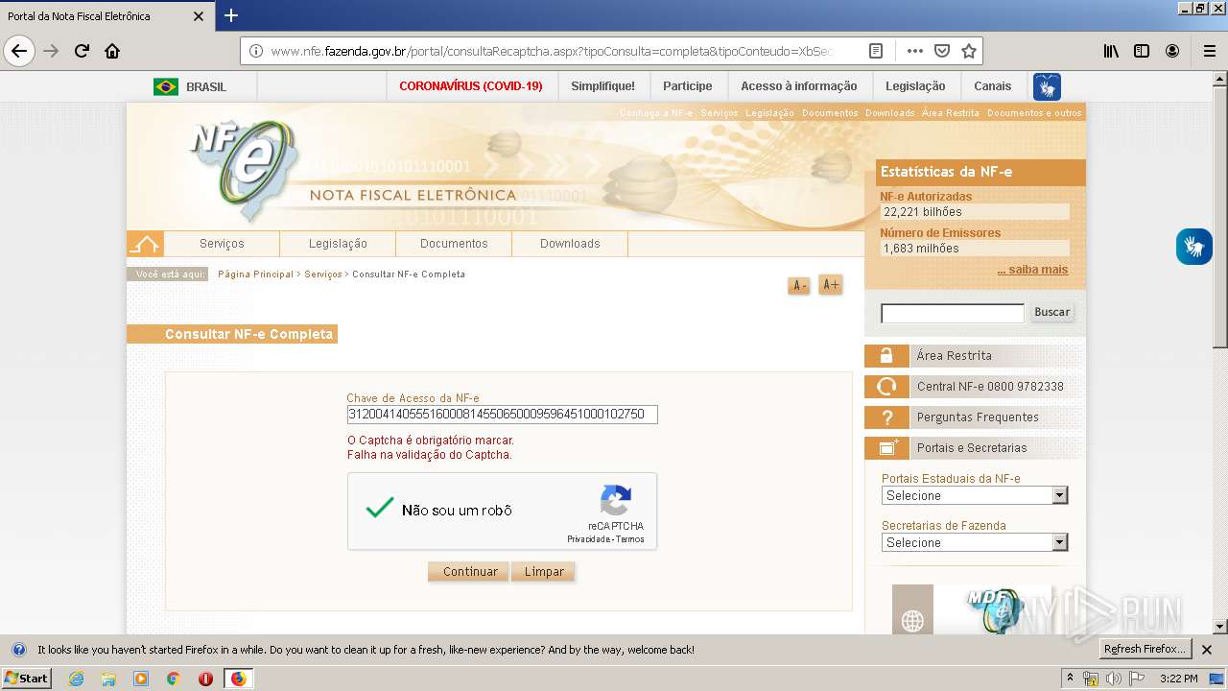Viewport: 1228px width, 691px height.
Task: Open reCAPTCHA Privacidade link
Action: (x=589, y=539)
